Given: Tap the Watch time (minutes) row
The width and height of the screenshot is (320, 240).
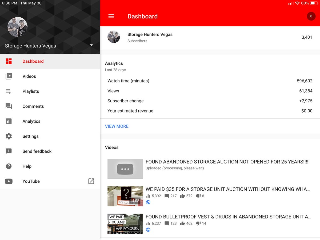Looking at the screenshot, I should pyautogui.click(x=210, y=81).
